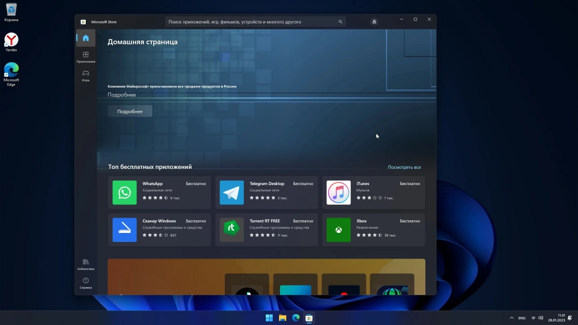Focus the Store search field
The width and height of the screenshot is (578, 325).
click(256, 22)
